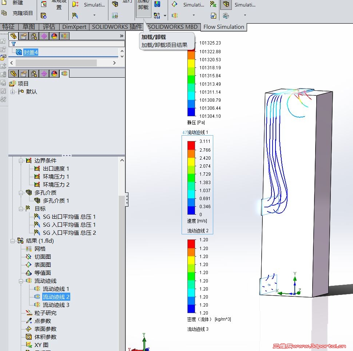Collapse the 流动迹线 tree node
The image size is (353, 351).
(x=21, y=281)
